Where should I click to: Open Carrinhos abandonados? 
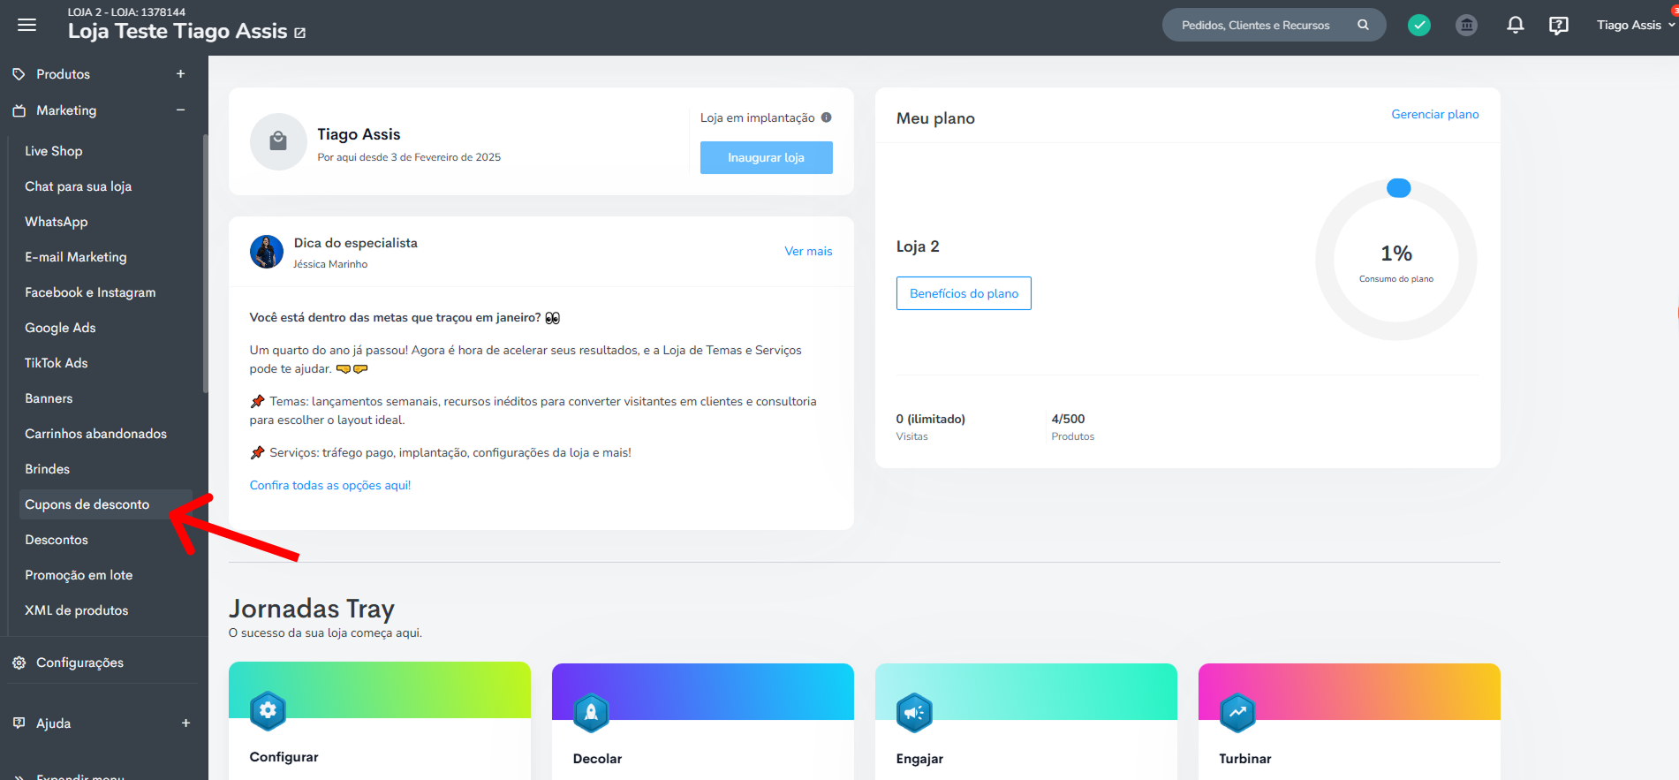(95, 434)
